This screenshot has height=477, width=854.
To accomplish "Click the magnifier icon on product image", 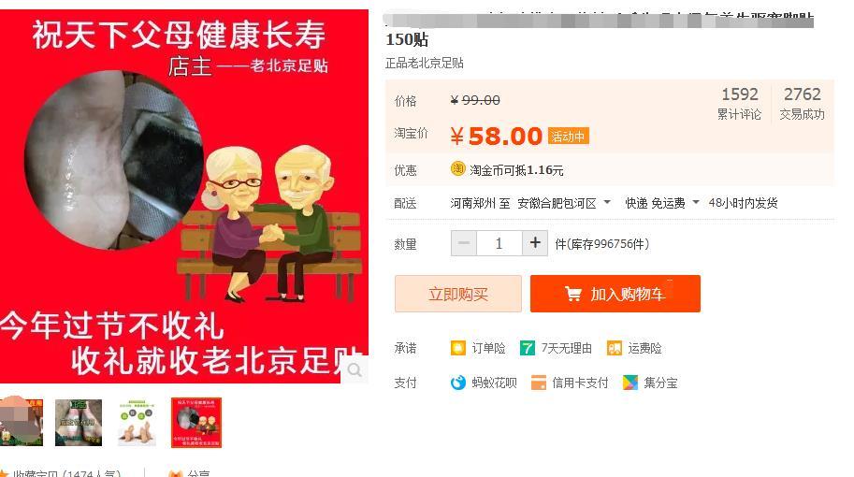I will tap(355, 369).
